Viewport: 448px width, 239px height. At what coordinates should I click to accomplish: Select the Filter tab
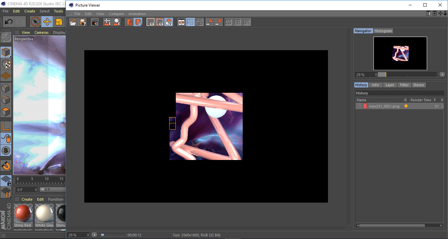[404, 85]
